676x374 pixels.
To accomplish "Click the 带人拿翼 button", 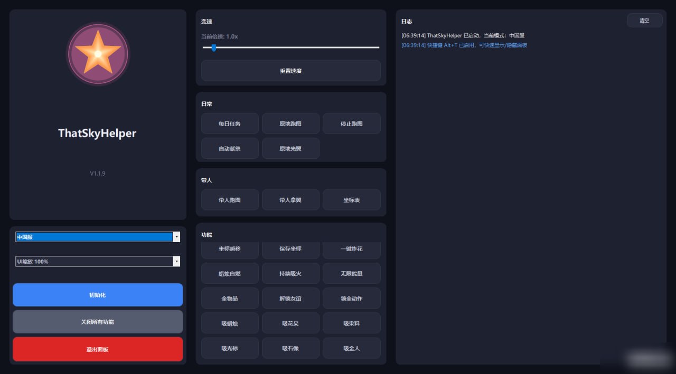I will point(290,200).
